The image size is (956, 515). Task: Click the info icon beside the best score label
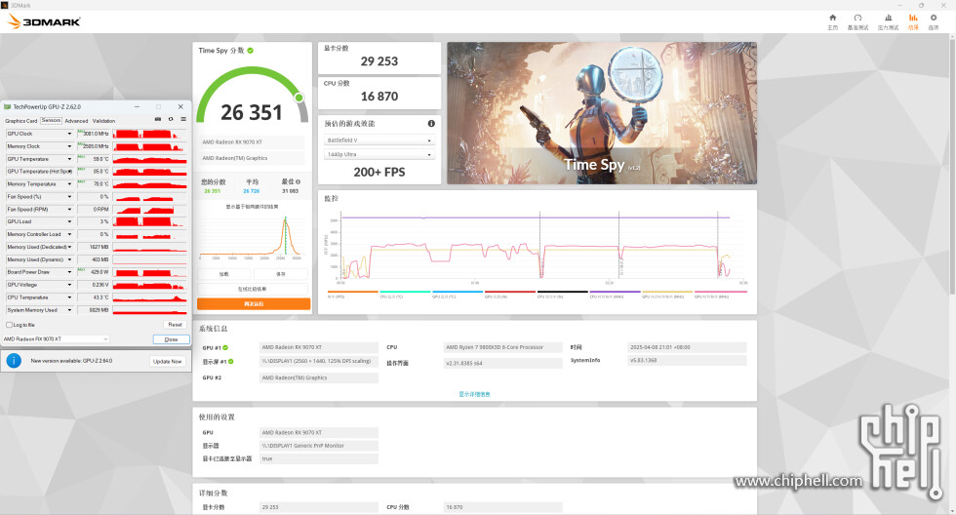coord(299,181)
